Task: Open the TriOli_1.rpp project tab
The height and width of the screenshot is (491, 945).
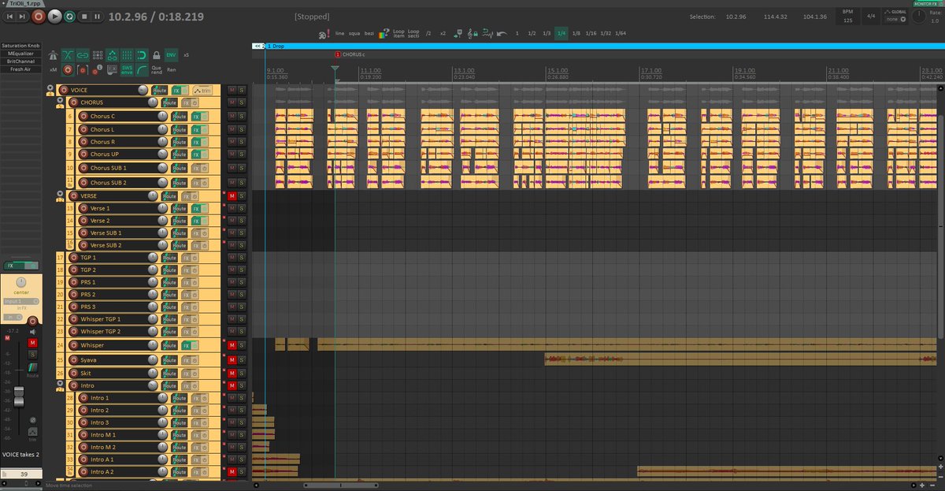Action: point(24,3)
